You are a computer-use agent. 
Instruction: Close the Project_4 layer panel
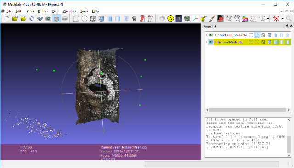291,26
